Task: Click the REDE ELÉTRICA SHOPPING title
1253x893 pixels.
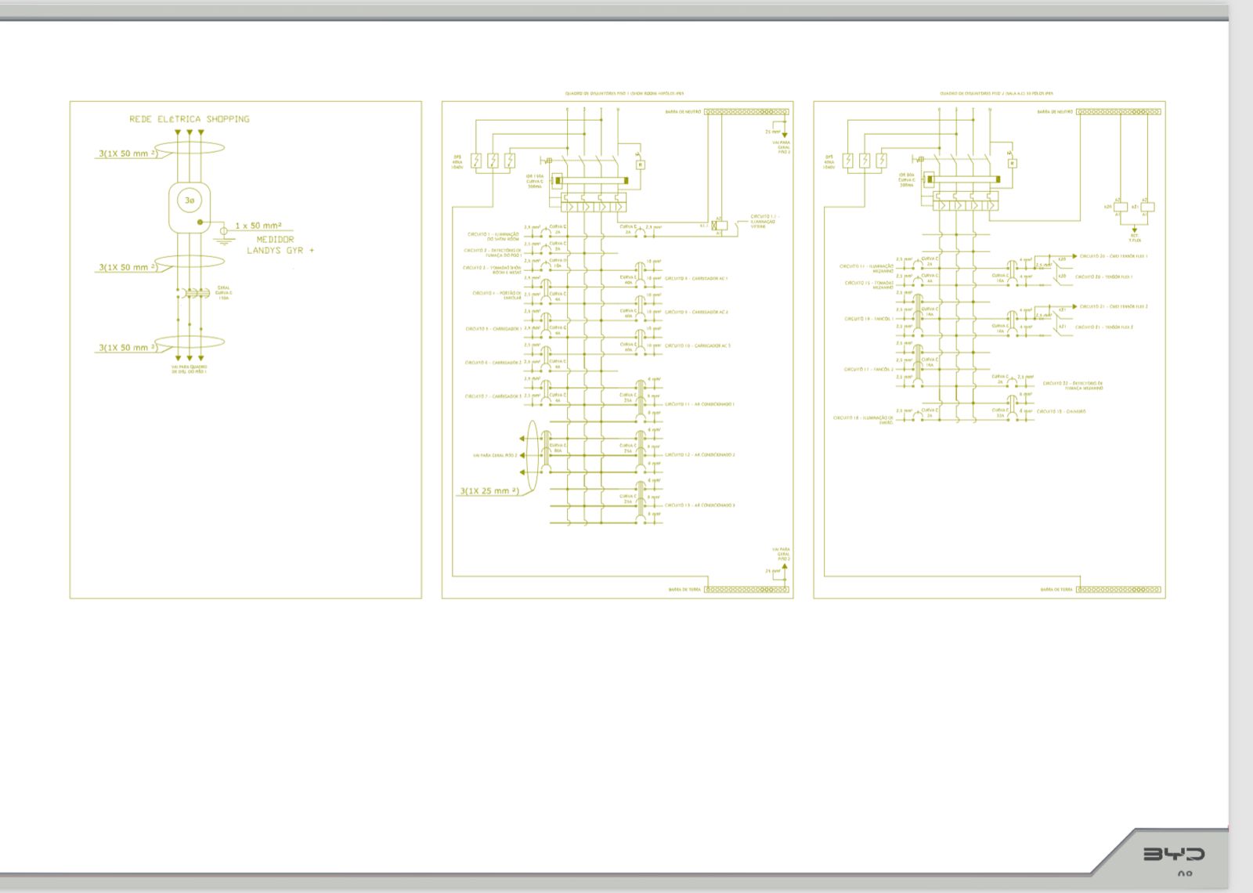Action: (x=190, y=119)
